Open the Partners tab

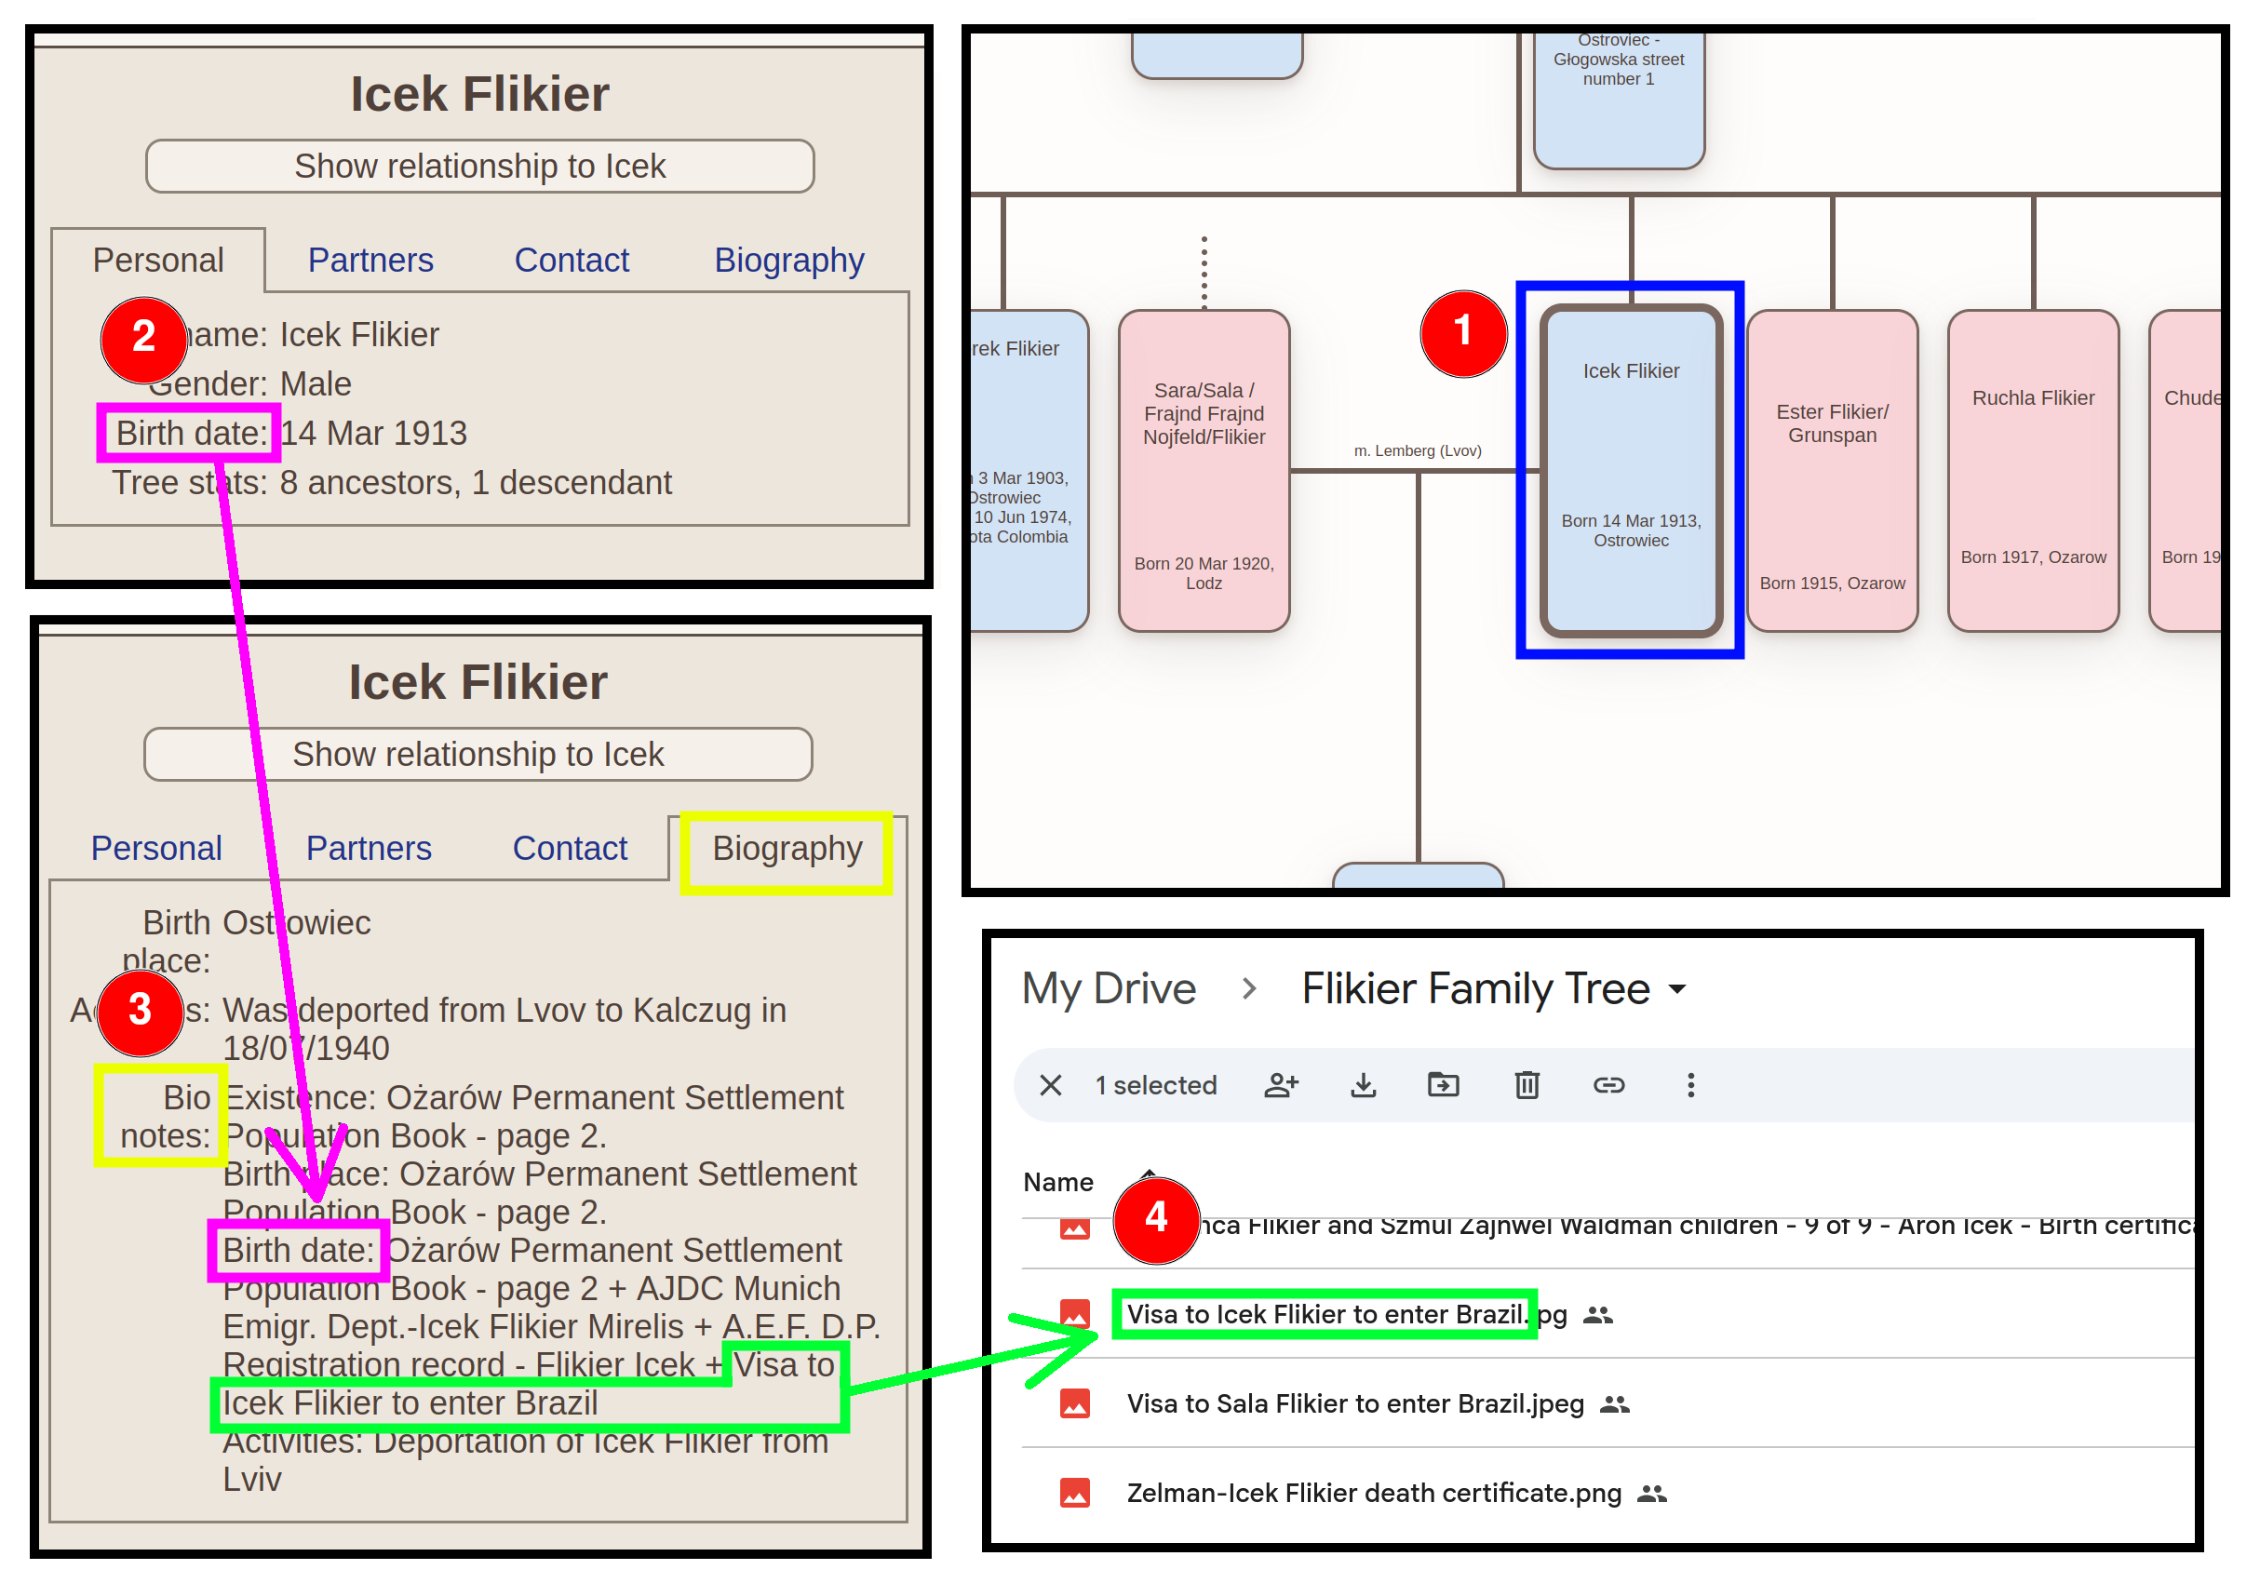(370, 260)
